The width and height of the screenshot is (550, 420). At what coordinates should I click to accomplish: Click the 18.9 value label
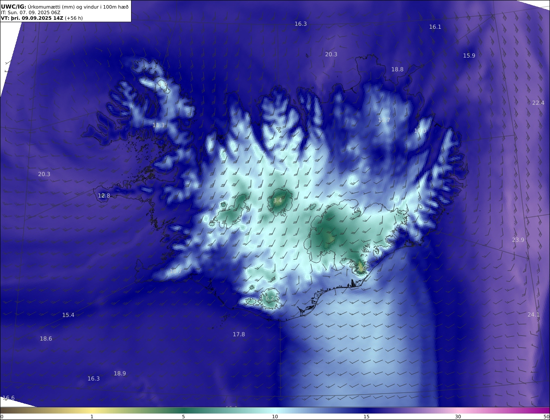[x=120, y=373]
